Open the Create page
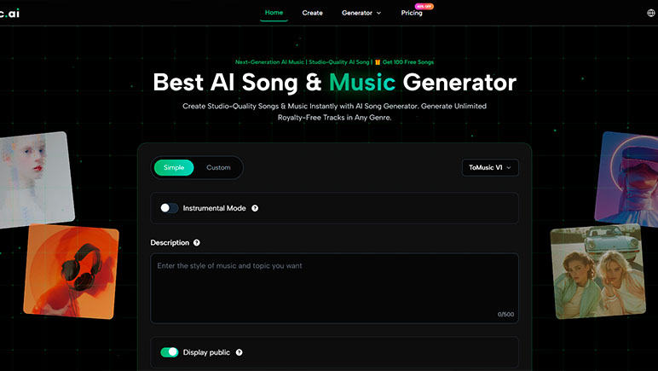 click(312, 13)
